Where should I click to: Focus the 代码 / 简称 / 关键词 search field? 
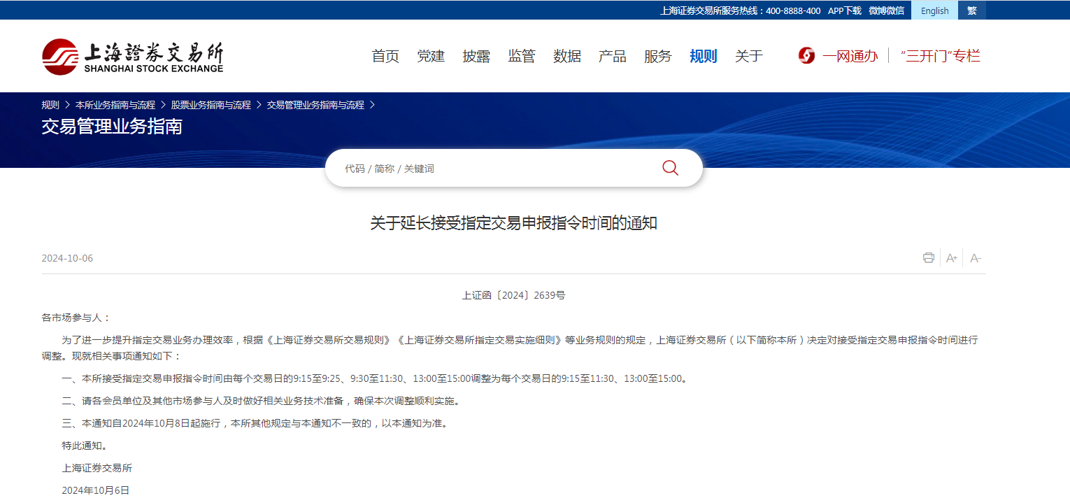pos(490,169)
